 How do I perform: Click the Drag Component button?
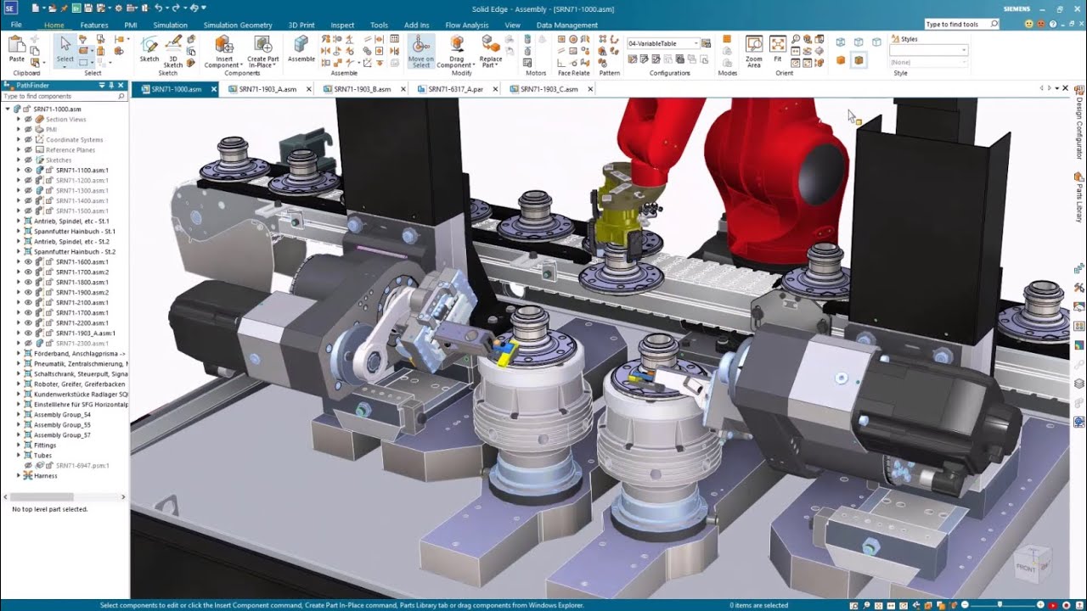pos(456,53)
